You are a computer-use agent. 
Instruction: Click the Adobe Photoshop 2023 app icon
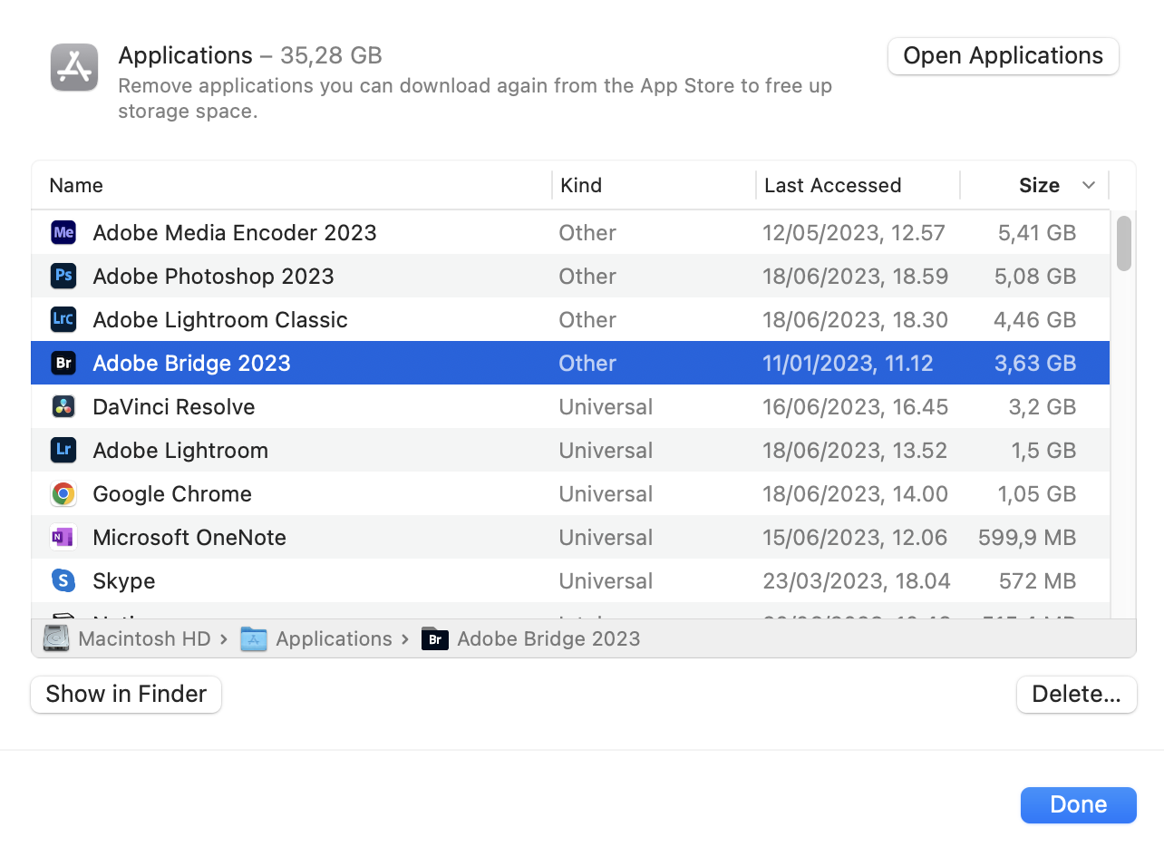coord(63,277)
